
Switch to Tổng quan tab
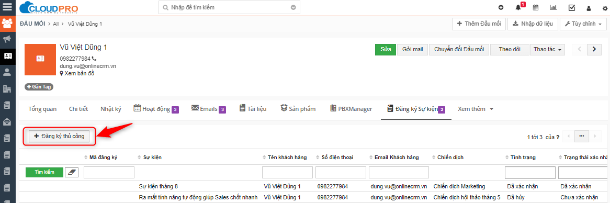(x=42, y=109)
